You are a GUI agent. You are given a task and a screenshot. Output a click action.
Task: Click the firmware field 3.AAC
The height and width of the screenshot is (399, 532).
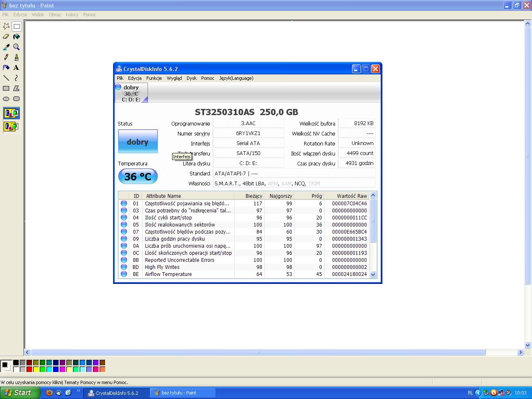coord(248,123)
